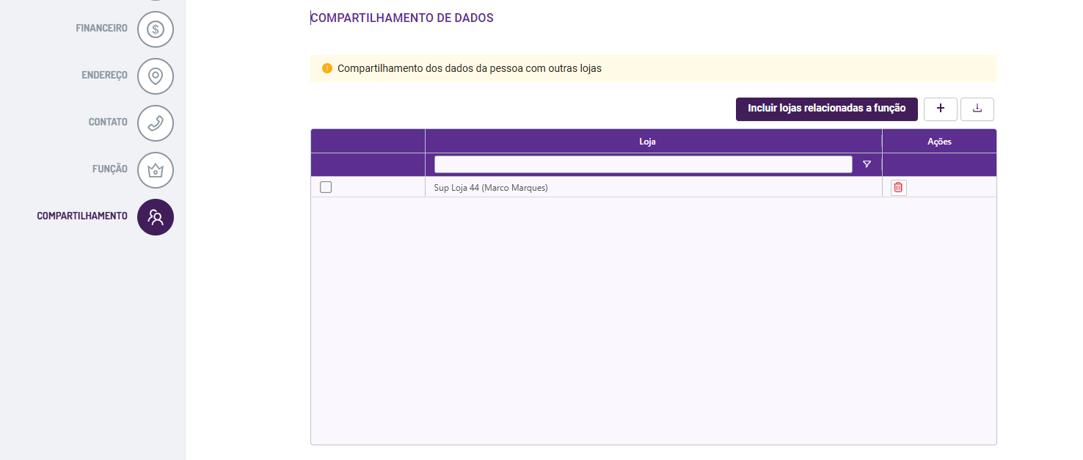Click the plus add store button

941,109
